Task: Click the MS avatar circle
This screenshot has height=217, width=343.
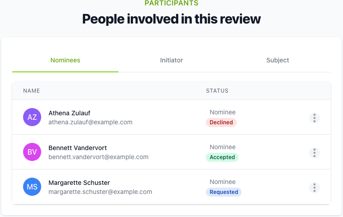Action: point(32,187)
